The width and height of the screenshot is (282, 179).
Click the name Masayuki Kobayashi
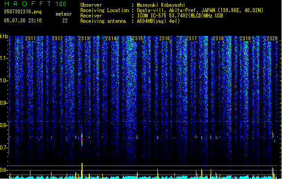pyautogui.click(x=161, y=5)
